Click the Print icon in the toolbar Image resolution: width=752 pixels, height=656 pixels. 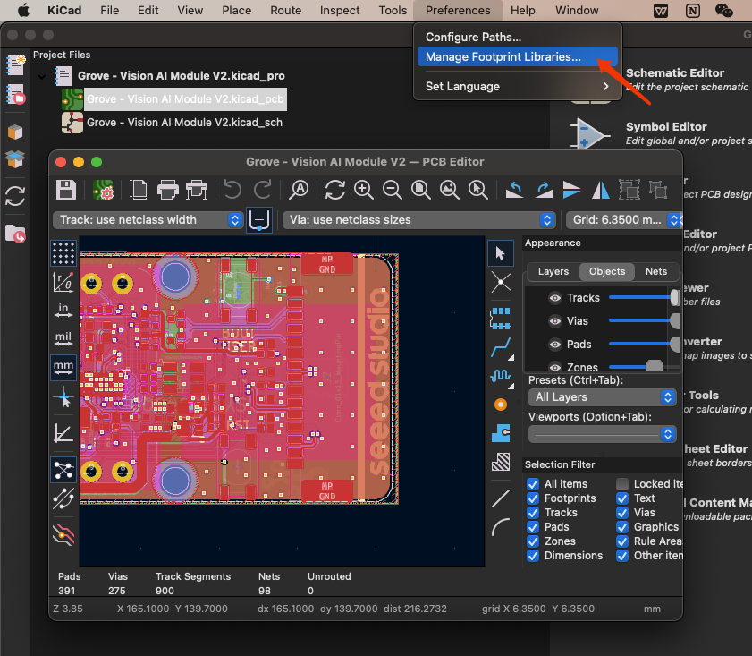[167, 190]
